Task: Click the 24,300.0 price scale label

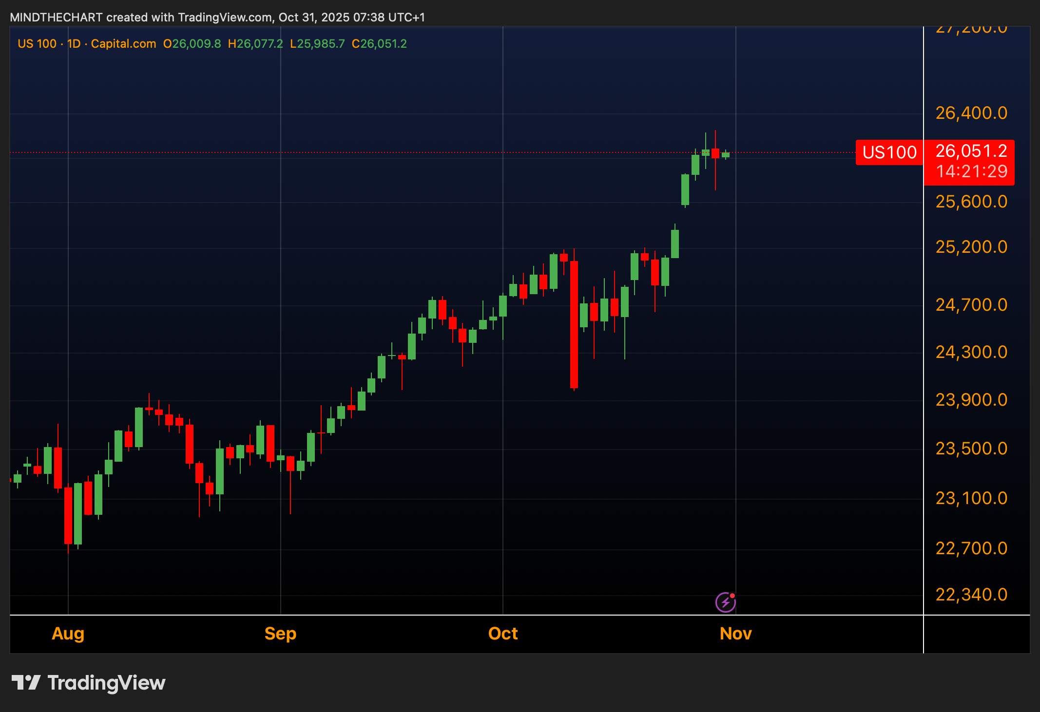Action: [971, 352]
